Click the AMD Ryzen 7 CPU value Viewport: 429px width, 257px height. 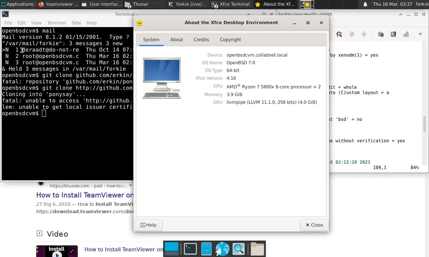click(273, 86)
